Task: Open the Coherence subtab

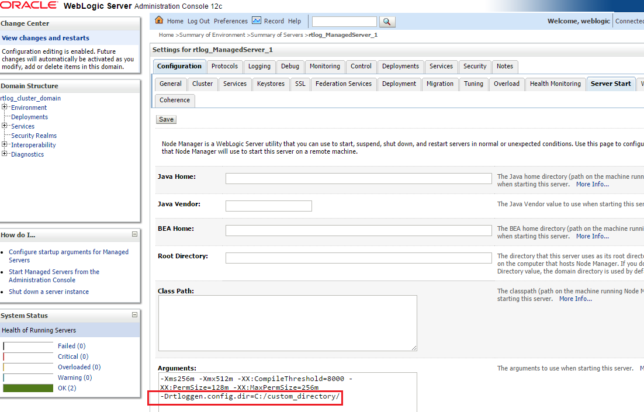Action: [x=174, y=100]
